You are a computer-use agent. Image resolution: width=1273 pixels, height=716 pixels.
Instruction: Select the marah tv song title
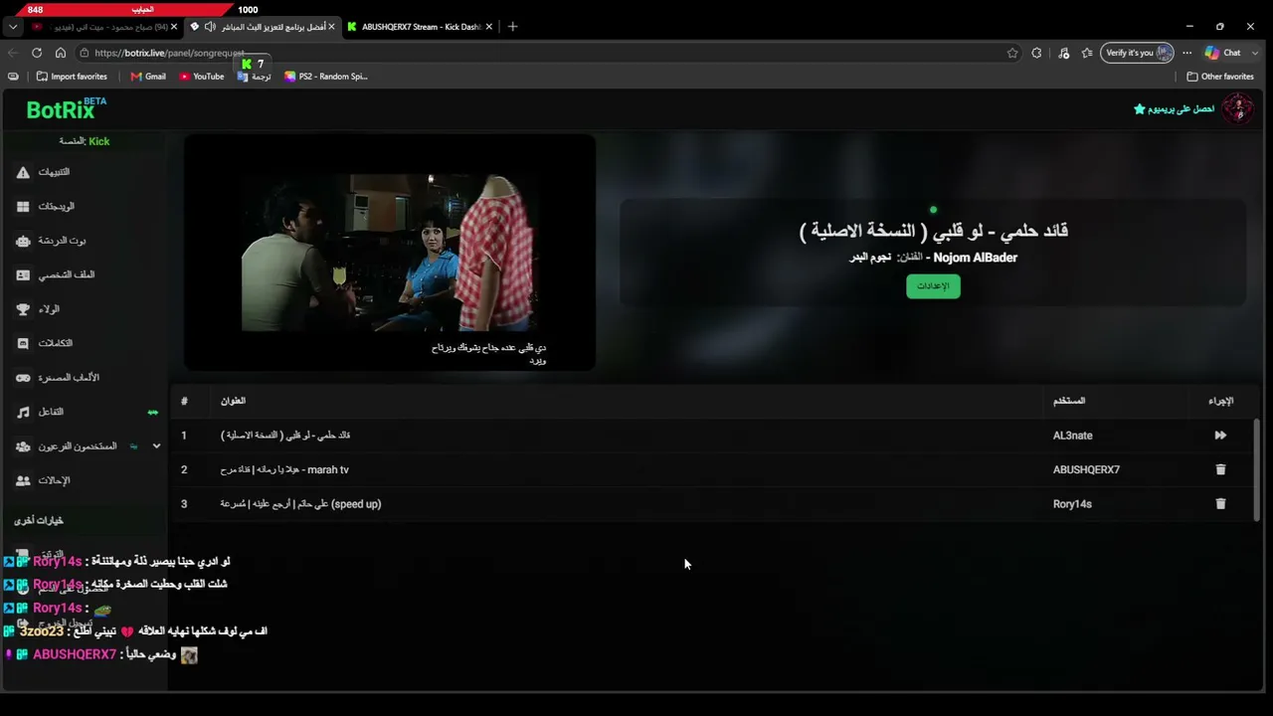coord(284,469)
